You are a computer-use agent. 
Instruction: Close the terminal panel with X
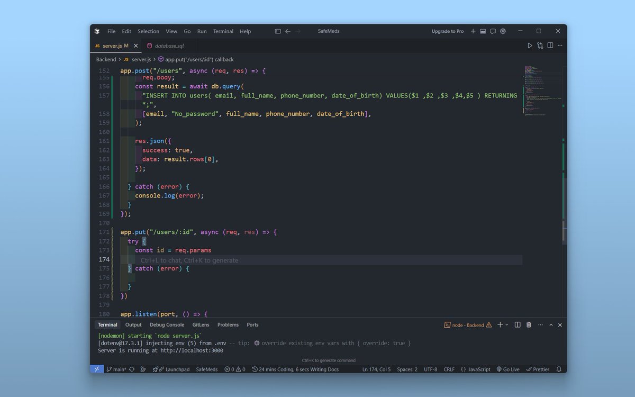pos(560,324)
